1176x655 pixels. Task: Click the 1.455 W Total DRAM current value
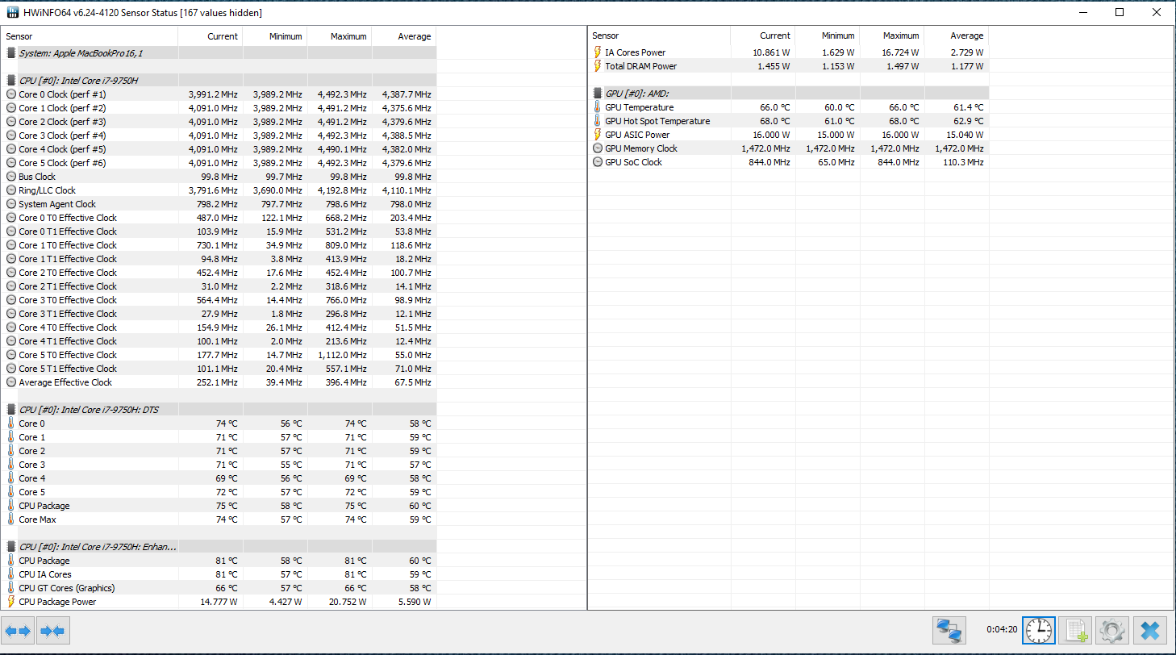point(772,66)
